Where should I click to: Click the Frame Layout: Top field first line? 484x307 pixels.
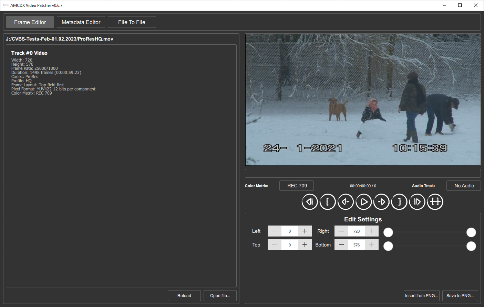coord(38,85)
